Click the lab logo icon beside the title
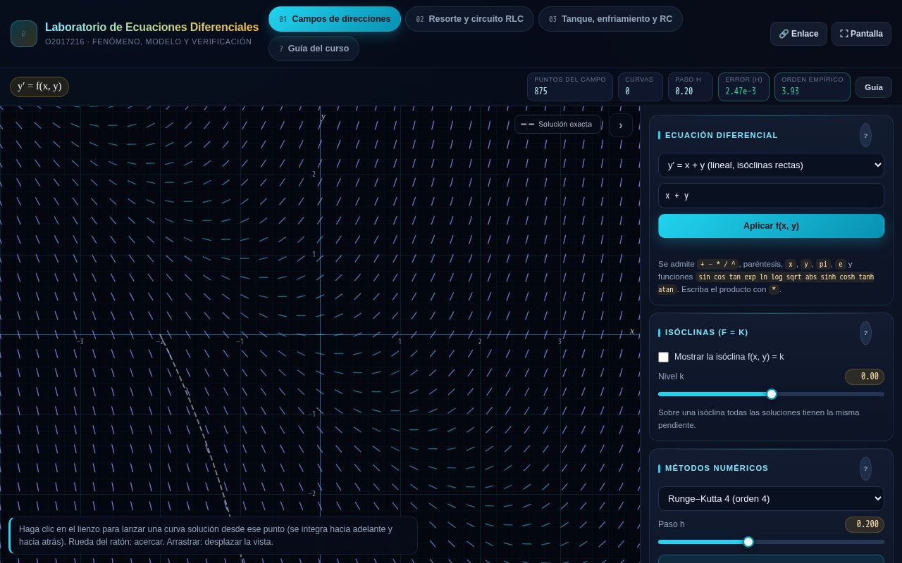 tap(24, 34)
